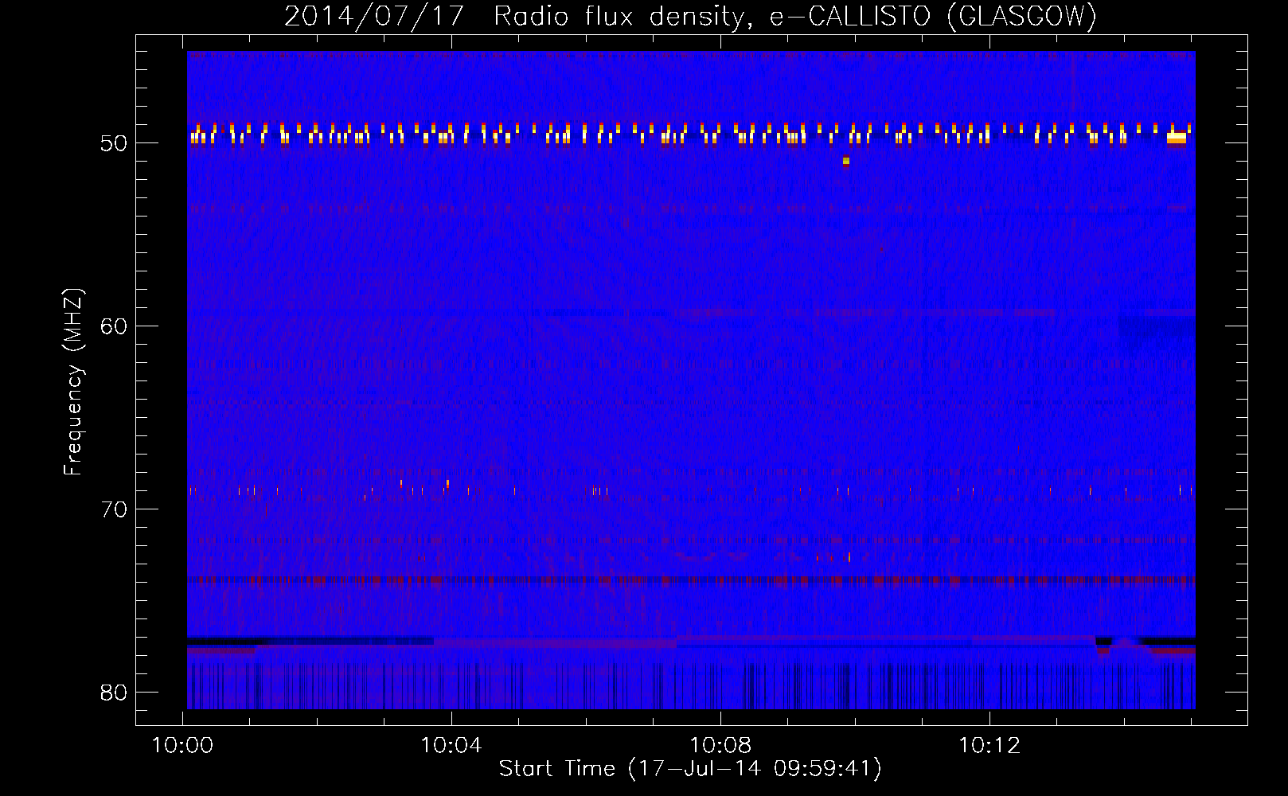Image resolution: width=1288 pixels, height=796 pixels.
Task: Click the 10:00 time tick label
Action: [x=182, y=746]
